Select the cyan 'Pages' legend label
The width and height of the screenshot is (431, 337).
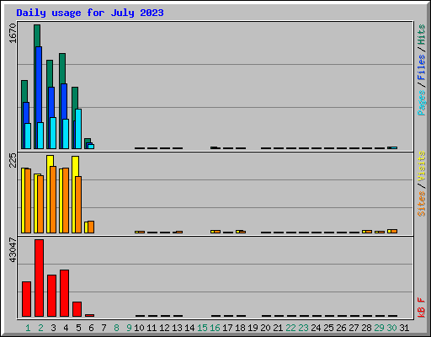[422, 103]
